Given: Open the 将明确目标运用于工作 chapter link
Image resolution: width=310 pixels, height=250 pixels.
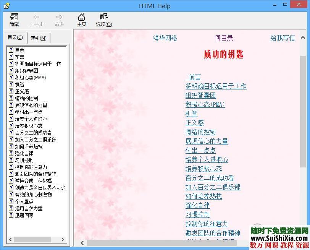Looking at the screenshot, I should [216, 86].
